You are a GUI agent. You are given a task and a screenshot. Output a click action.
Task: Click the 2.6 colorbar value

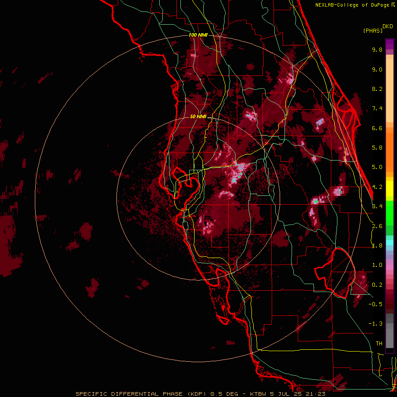pyautogui.click(x=377, y=226)
